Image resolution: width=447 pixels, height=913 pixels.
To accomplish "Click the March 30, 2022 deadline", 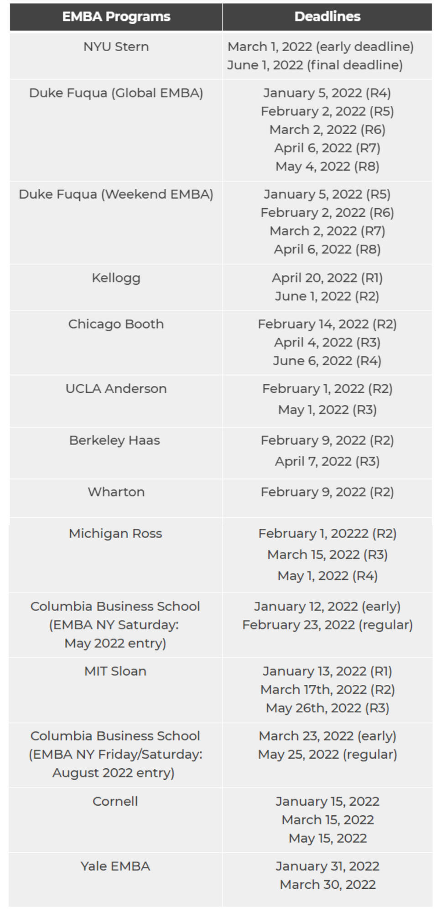I will tap(327, 885).
